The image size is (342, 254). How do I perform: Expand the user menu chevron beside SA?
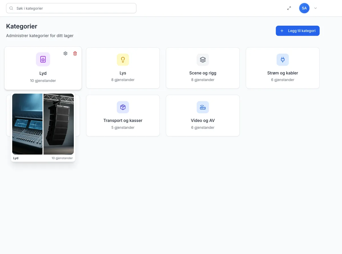pyautogui.click(x=315, y=8)
